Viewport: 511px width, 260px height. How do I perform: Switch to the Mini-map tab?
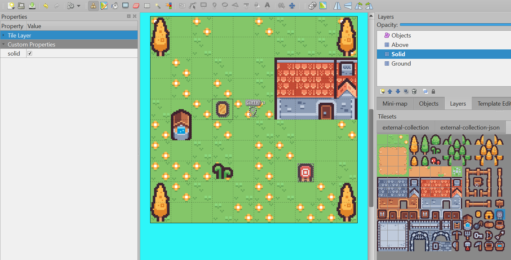coord(395,104)
